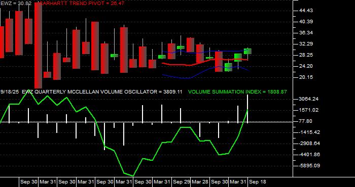Select the 32.29 price axis value
Screen dimensions: 355x187
pyautogui.click(x=306, y=44)
